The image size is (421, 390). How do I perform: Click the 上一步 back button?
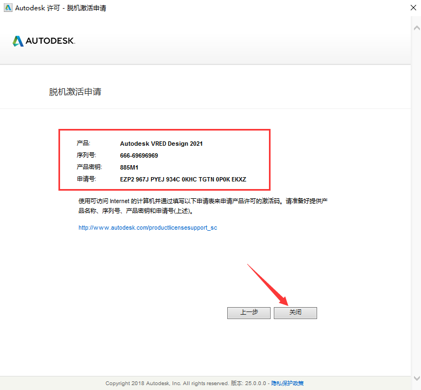[249, 313]
